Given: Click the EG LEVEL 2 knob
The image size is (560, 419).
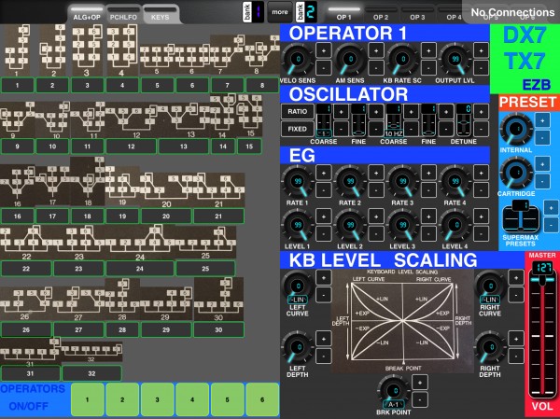Looking at the screenshot, I should pyautogui.click(x=350, y=226).
